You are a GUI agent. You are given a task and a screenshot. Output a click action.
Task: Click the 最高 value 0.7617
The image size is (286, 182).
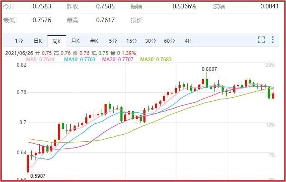point(105,20)
